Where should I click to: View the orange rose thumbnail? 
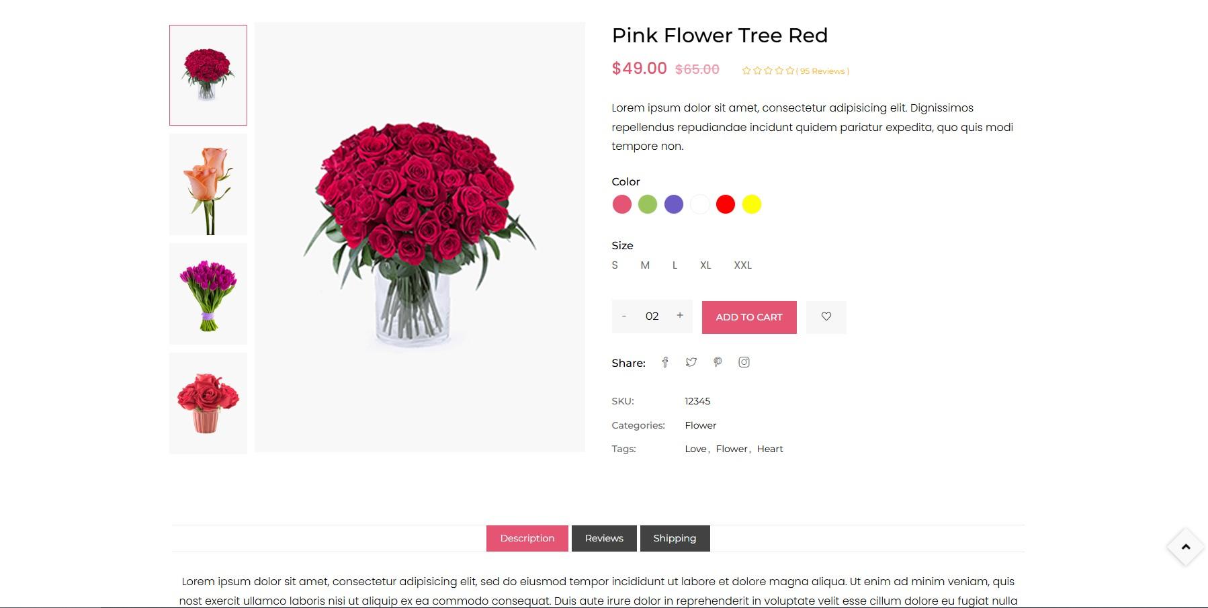[x=208, y=185]
